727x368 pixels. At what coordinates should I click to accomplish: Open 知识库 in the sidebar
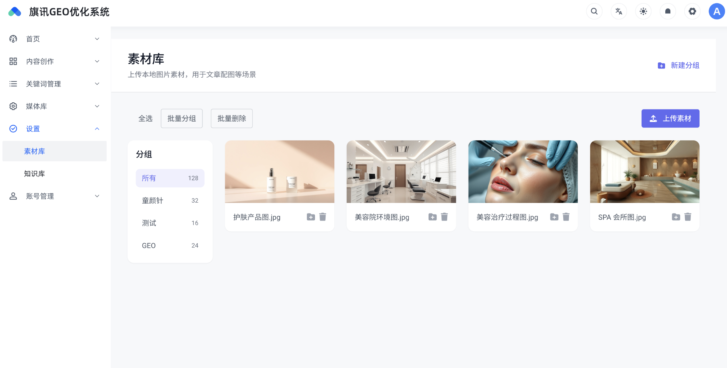pos(35,173)
